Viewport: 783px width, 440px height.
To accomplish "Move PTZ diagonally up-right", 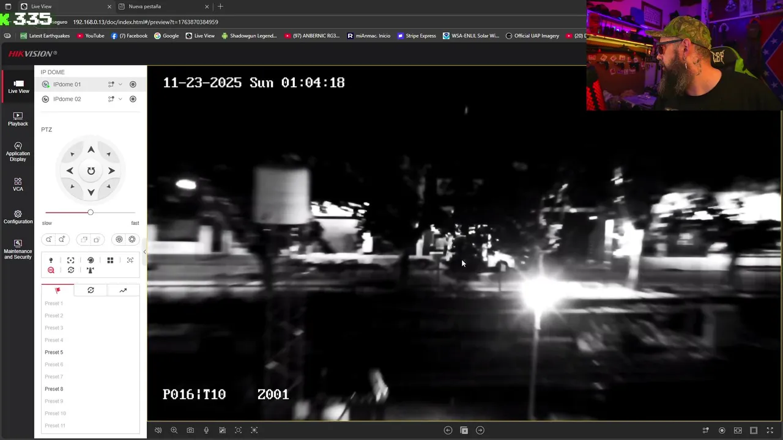I will click(x=108, y=155).
